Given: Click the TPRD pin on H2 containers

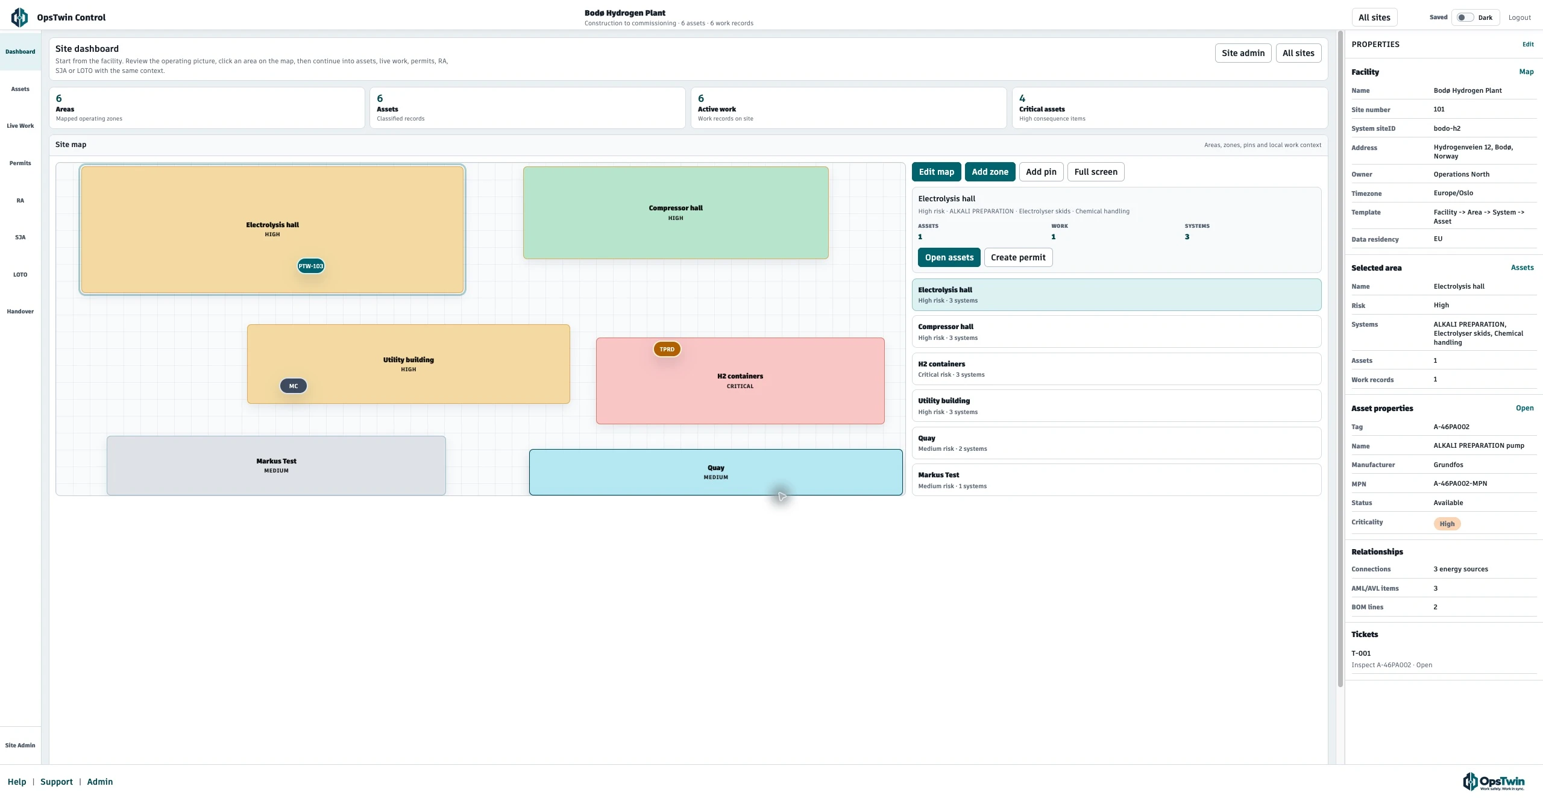Looking at the screenshot, I should [667, 349].
